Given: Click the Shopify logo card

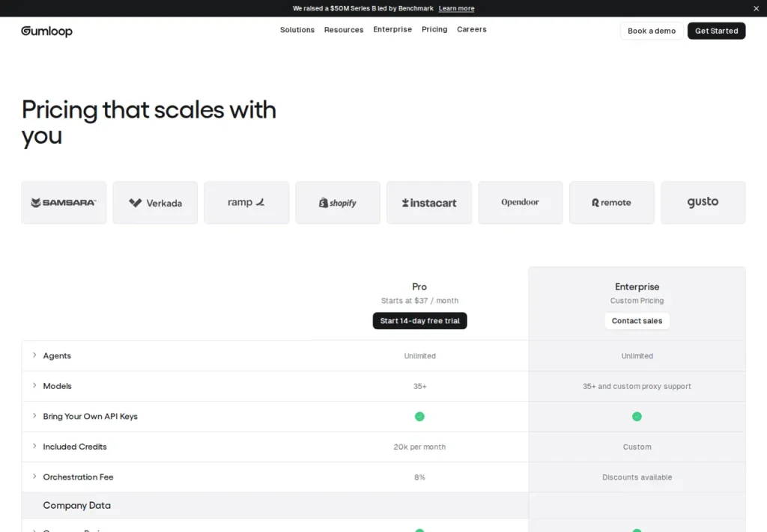Looking at the screenshot, I should coord(338,202).
